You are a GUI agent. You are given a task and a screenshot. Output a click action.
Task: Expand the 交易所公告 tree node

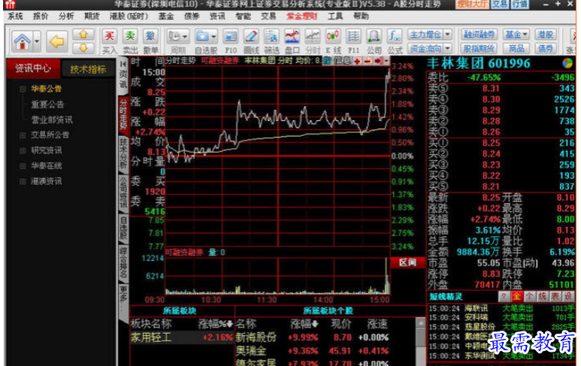(x=23, y=135)
